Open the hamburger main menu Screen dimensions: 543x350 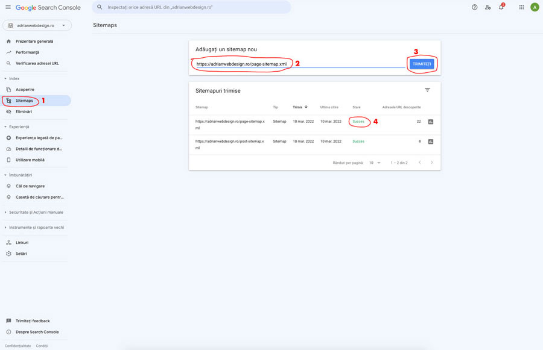point(8,7)
